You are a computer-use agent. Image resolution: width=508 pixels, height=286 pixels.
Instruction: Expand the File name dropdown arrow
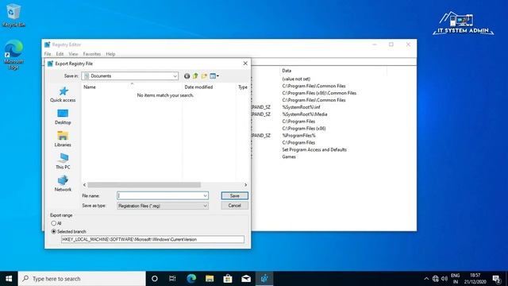pos(205,196)
